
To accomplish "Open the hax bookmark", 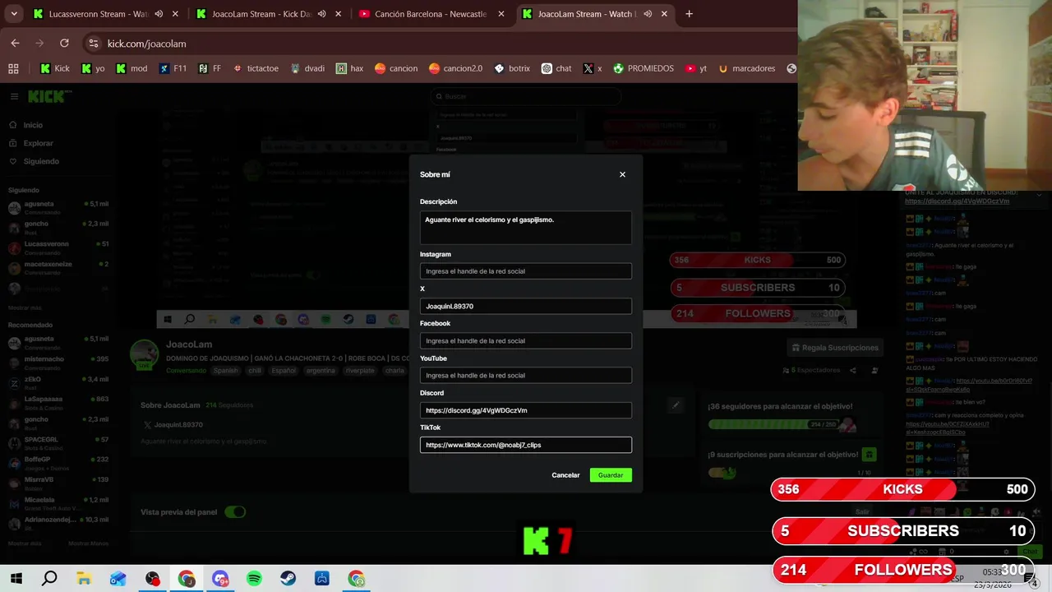I will (349, 68).
